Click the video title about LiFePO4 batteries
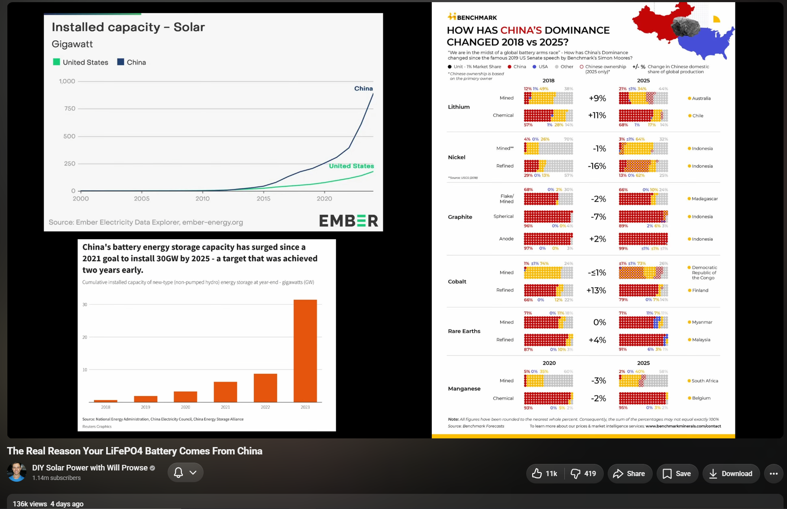This screenshot has width=787, height=509. click(135, 451)
